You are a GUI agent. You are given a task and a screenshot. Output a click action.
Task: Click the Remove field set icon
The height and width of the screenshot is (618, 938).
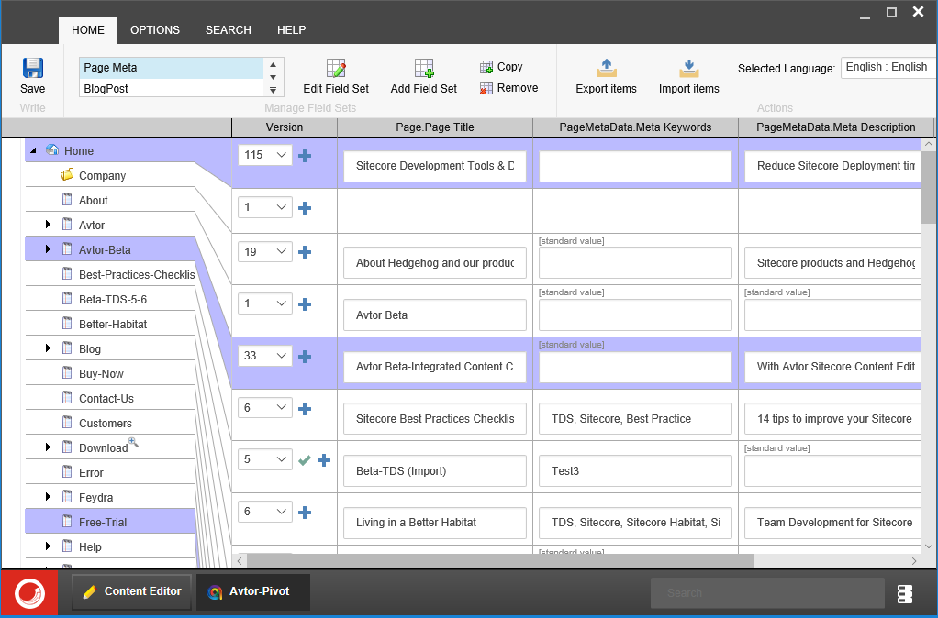(x=486, y=88)
